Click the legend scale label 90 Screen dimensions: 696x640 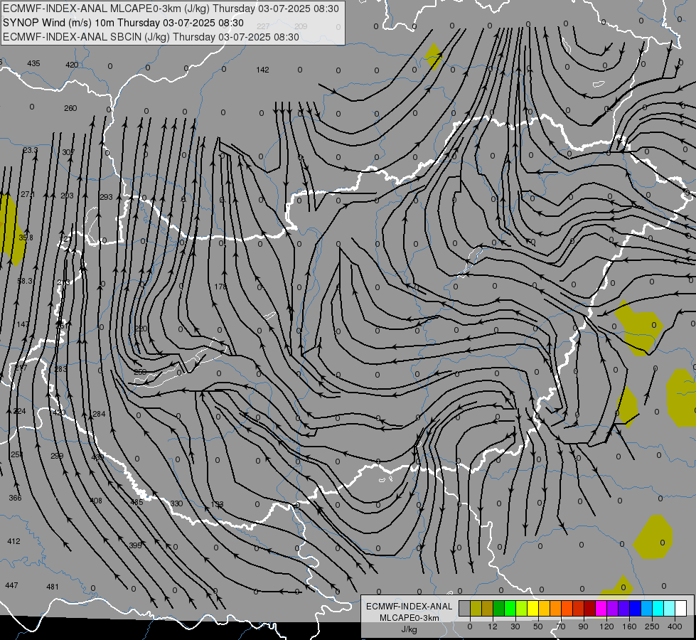(583, 626)
